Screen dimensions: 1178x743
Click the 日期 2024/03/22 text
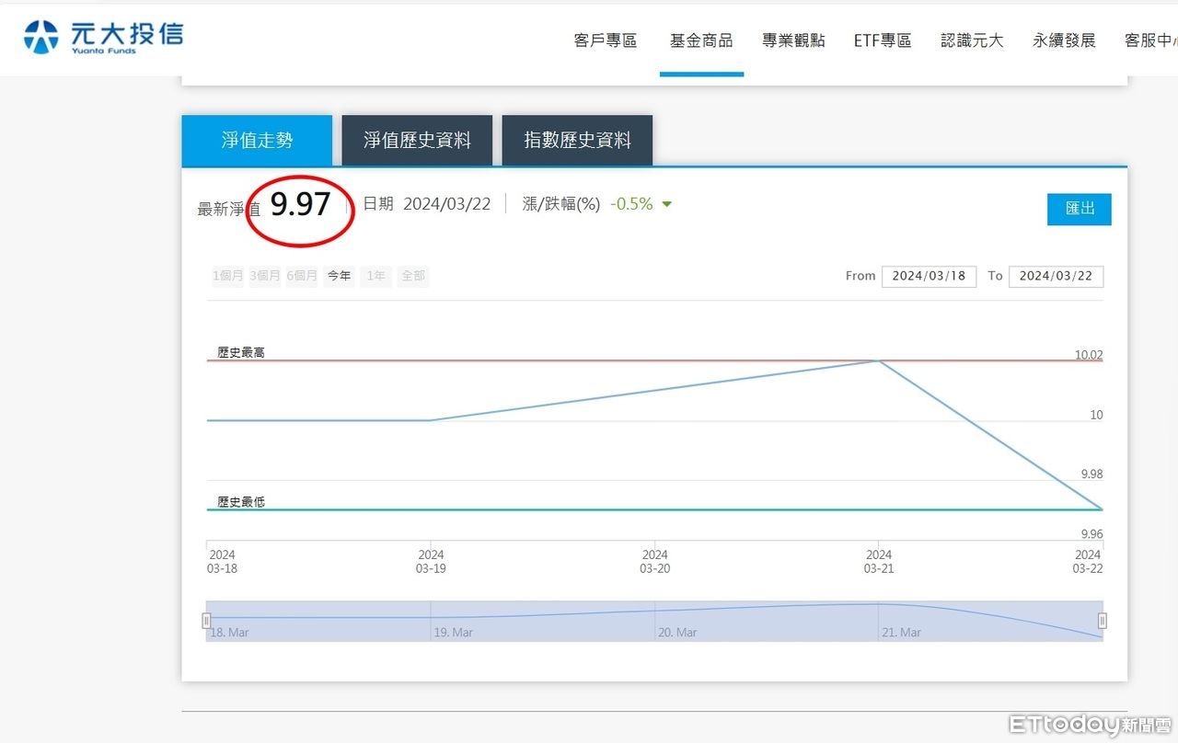(427, 204)
